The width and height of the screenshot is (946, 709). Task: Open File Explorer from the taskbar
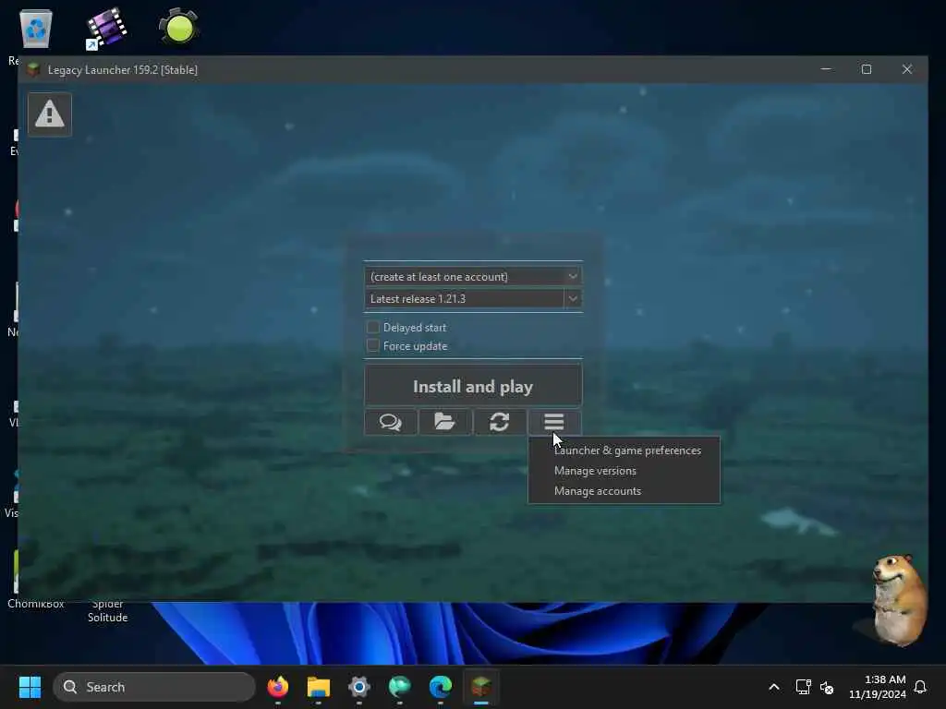pyautogui.click(x=319, y=687)
